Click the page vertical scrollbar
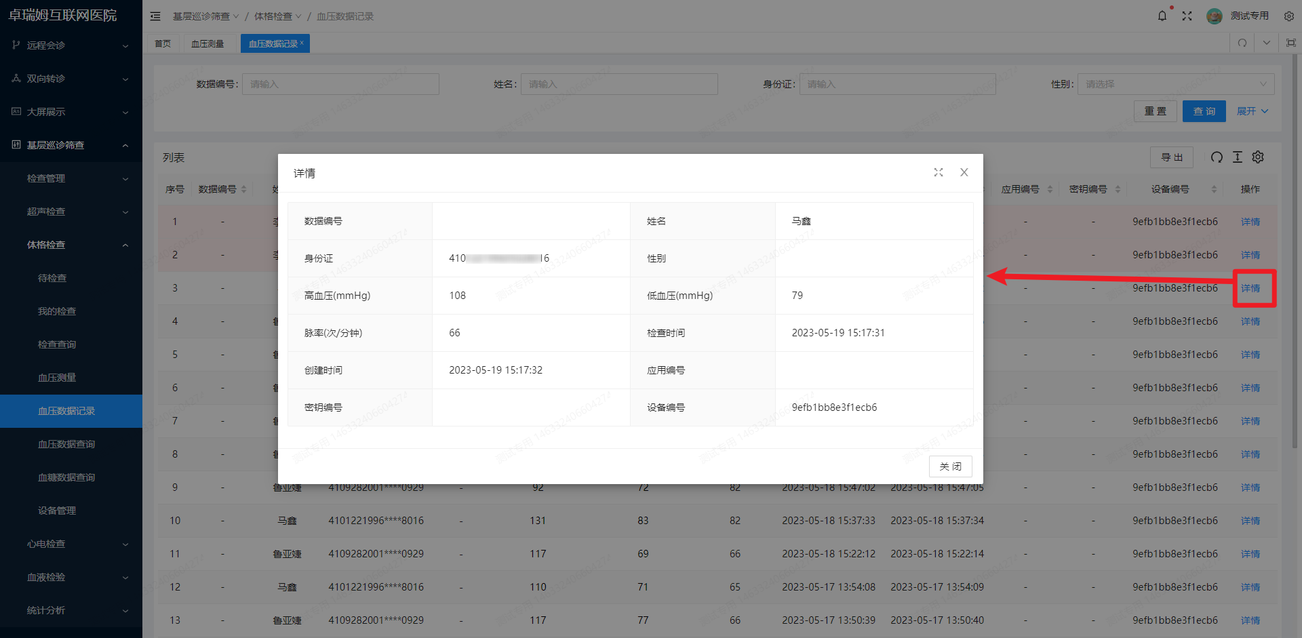Image resolution: width=1302 pixels, height=638 pixels. (1295, 251)
